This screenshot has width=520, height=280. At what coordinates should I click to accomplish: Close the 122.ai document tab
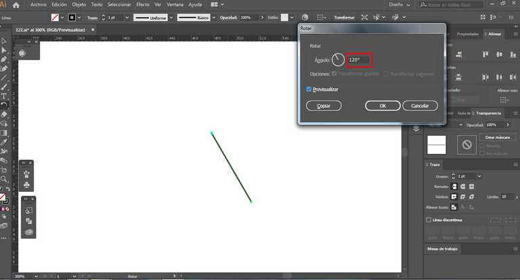click(x=93, y=30)
